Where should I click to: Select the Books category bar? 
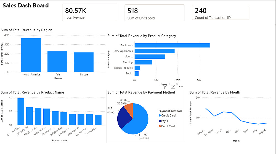click(x=137, y=73)
